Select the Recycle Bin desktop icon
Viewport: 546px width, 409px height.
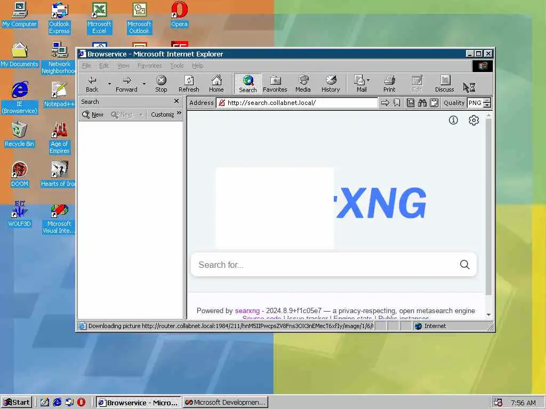pos(20,134)
